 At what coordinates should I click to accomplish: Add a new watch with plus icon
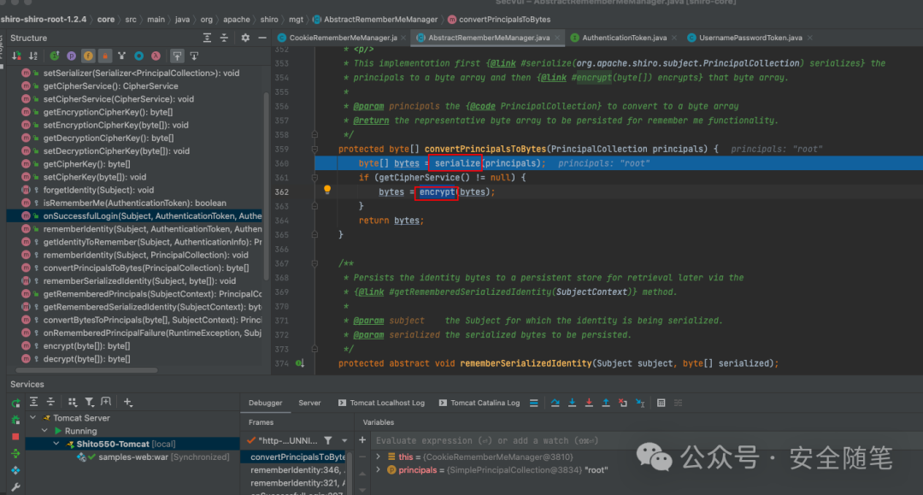pyautogui.click(x=362, y=440)
